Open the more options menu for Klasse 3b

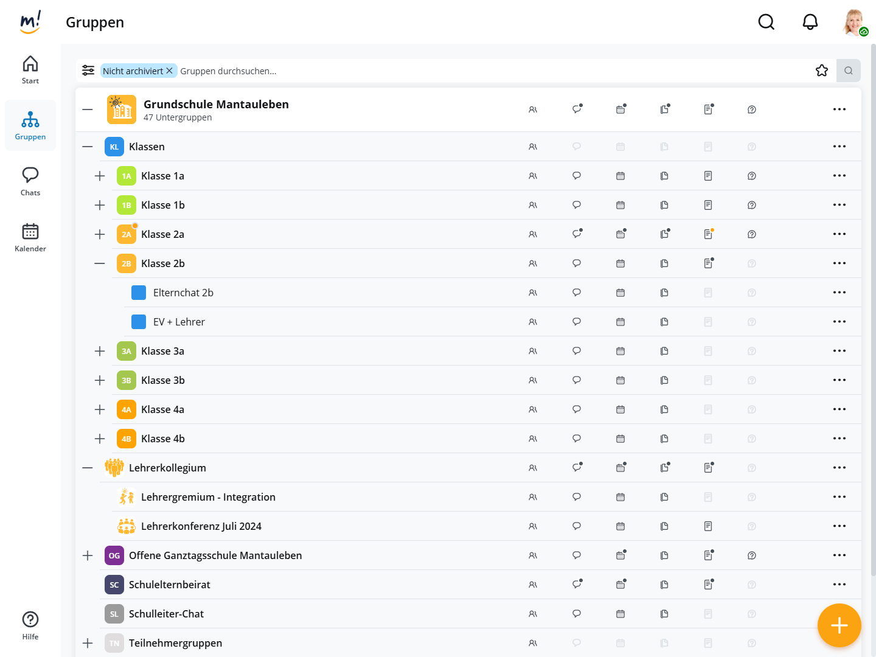pyautogui.click(x=839, y=380)
